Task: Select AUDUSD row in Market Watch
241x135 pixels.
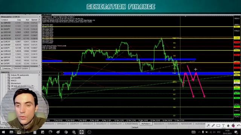Action: click(19, 39)
